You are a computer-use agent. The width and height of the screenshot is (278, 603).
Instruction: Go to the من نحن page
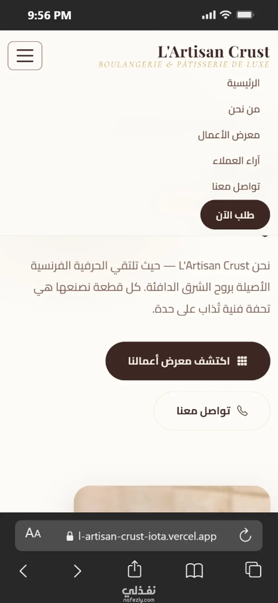(x=244, y=109)
